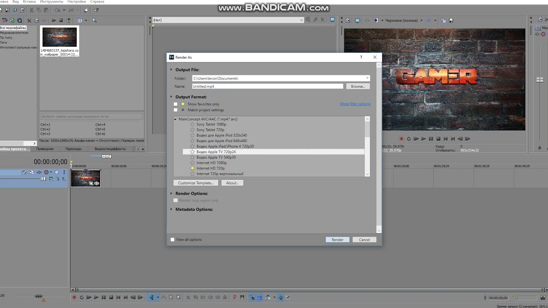Toggle preview on external monitor icon
This screenshot has height=308, width=548.
coord(357,20)
